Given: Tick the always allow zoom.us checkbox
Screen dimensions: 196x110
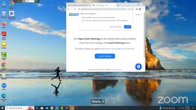Looking at the screenshot, I should pos(83,20).
